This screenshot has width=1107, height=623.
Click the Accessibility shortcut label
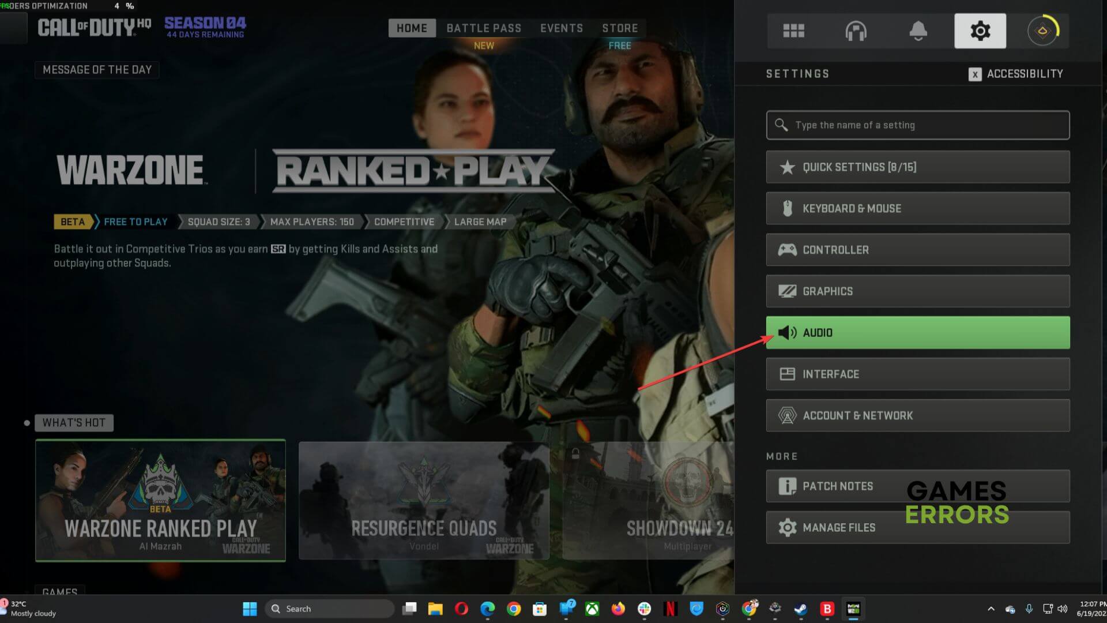(x=1024, y=74)
